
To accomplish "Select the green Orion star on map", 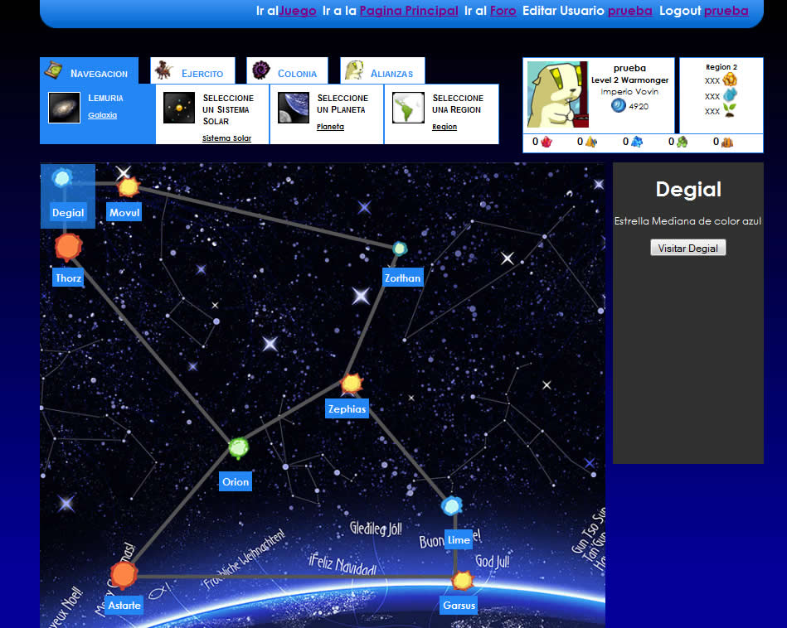I will 239,448.
